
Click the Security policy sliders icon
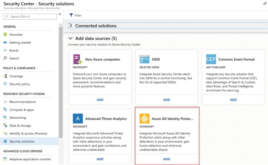(5, 84)
